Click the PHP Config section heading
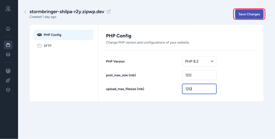The width and height of the screenshot is (275, 139). 118,36
